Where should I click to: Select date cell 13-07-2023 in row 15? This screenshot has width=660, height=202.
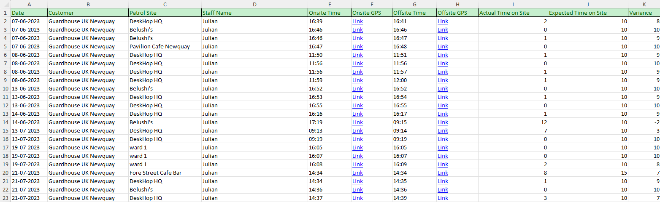29,131
